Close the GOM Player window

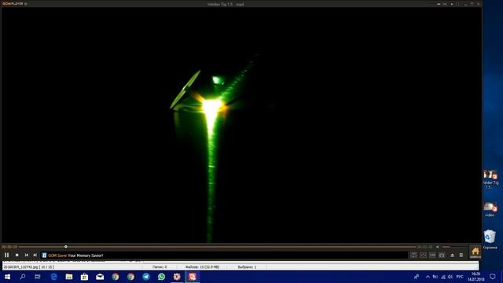tap(479, 4)
